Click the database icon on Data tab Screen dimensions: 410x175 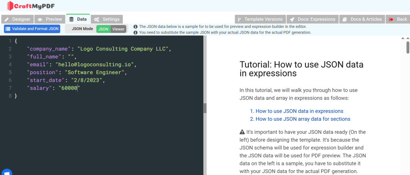pos(71,19)
